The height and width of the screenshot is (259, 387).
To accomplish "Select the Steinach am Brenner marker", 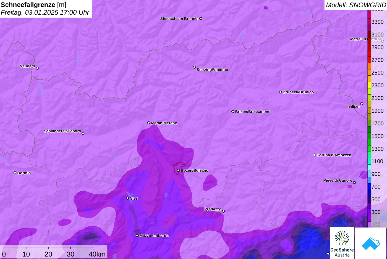I will coord(201,18).
